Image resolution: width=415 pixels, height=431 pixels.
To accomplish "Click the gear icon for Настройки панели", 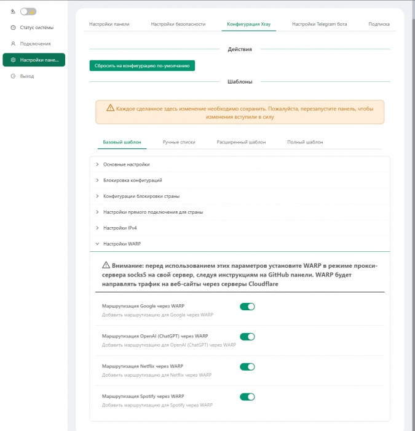I will [13, 60].
